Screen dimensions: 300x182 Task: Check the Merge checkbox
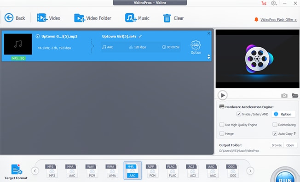(222, 133)
